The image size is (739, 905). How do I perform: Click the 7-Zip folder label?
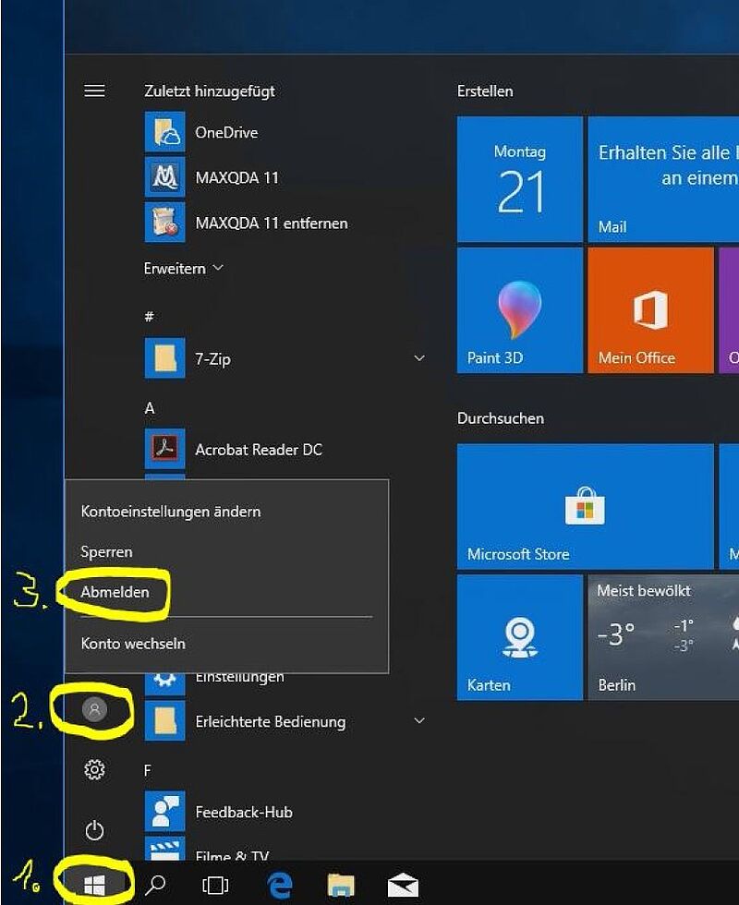212,359
